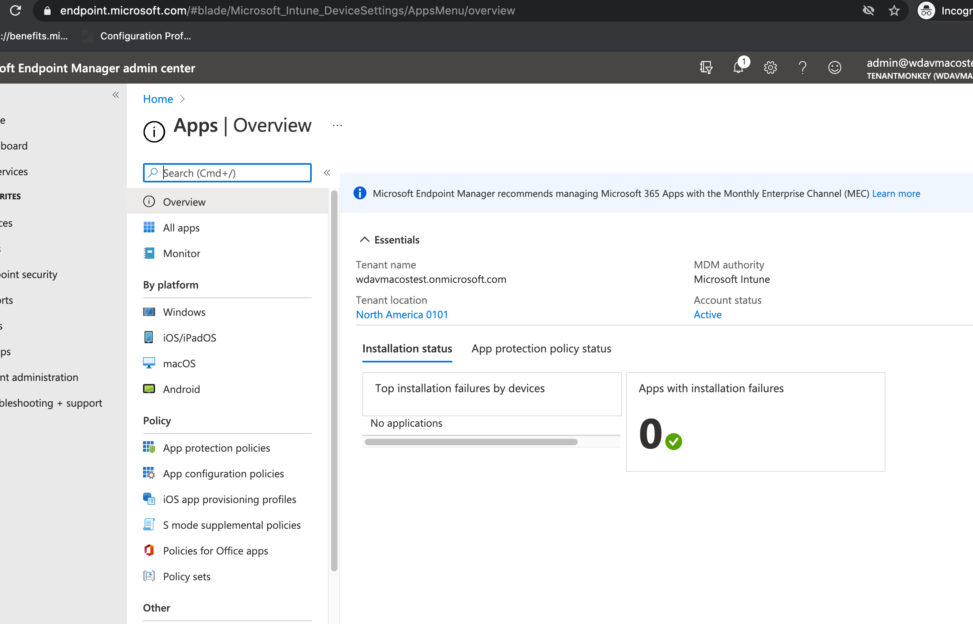
Task: Open Policies for Office apps menu item
Action: tap(228, 550)
